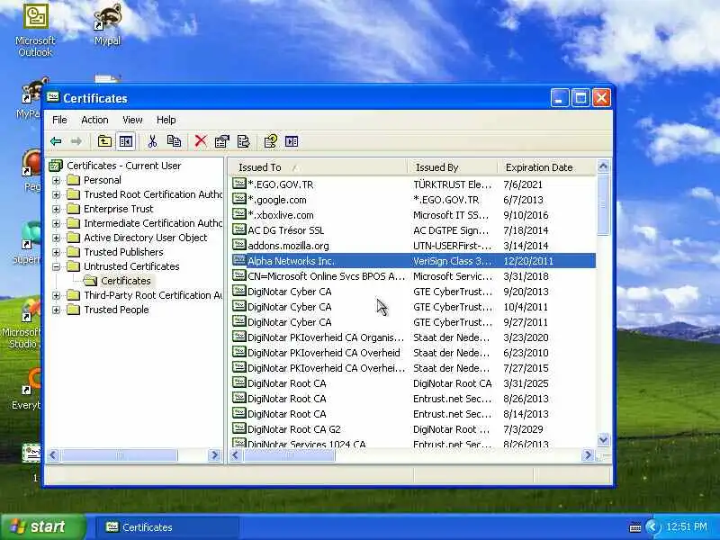This screenshot has width=720, height=540.
Task: Select the *.EGO.GOV.TR certificate row
Action: 413,184
